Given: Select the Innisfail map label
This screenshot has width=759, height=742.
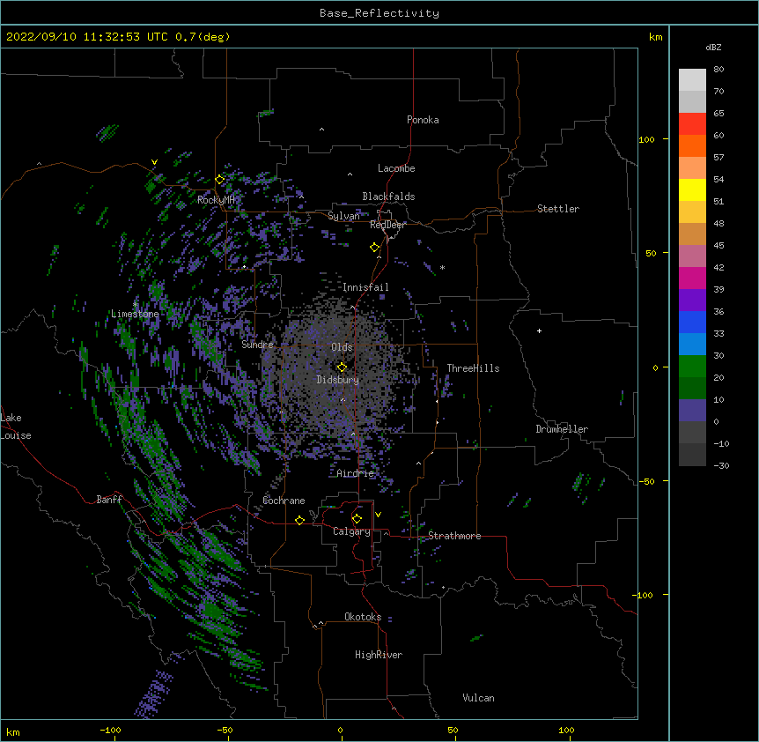Looking at the screenshot, I should tap(365, 287).
